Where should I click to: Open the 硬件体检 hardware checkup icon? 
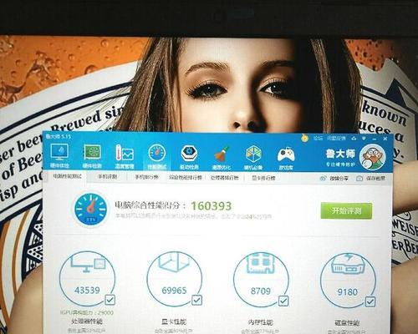(59, 156)
